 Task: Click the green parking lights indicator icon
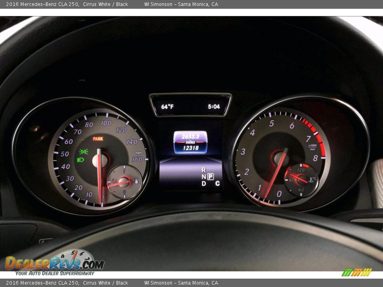coord(83,152)
